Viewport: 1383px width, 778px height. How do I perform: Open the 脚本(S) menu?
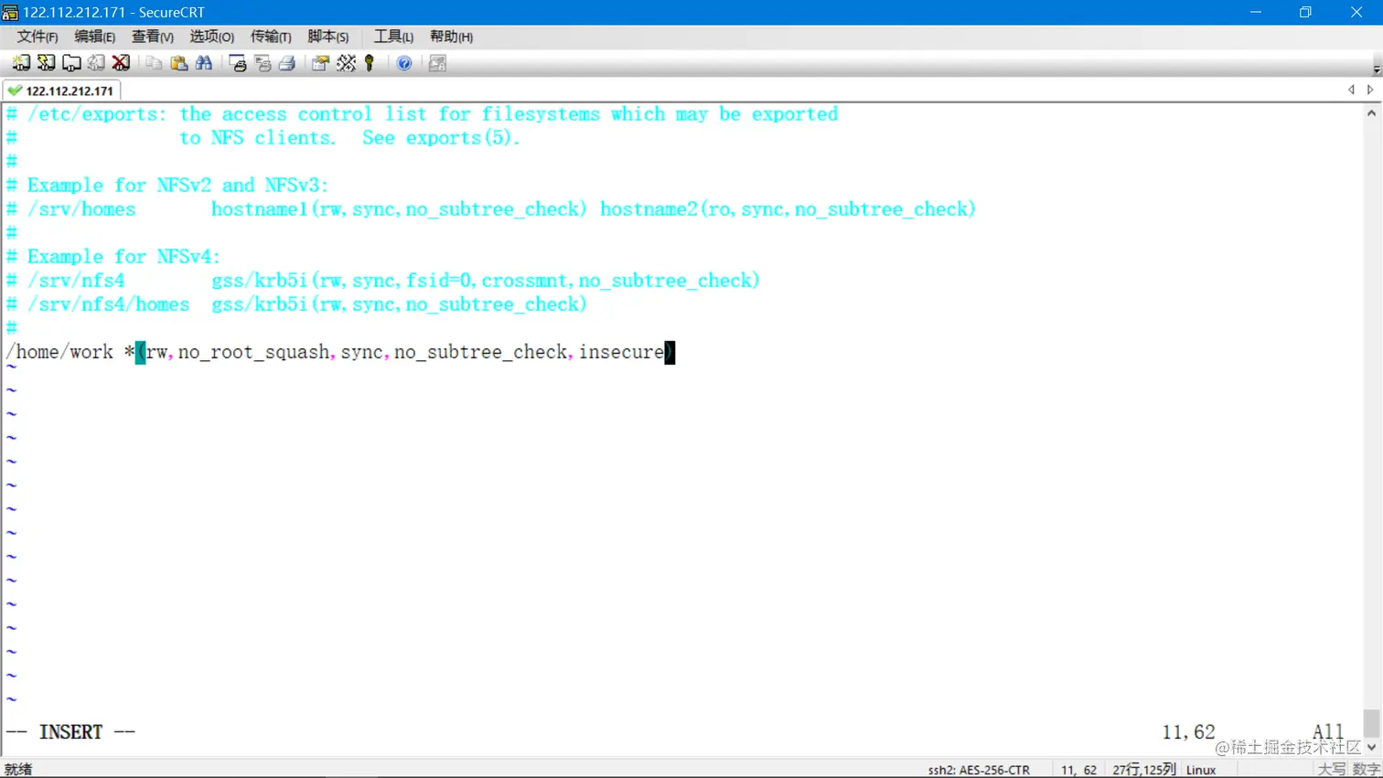(x=327, y=37)
